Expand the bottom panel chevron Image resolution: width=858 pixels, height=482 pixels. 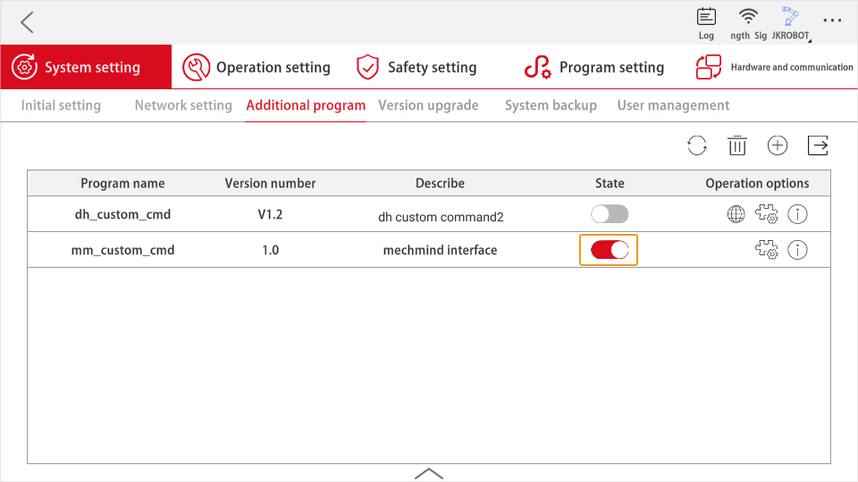click(429, 473)
